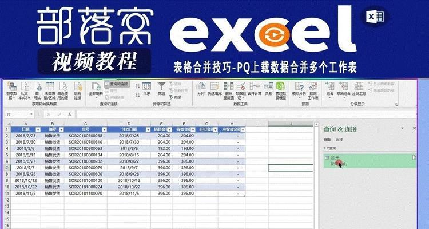Image resolution: width=429 pixels, height=229 pixels.
Task: Switch to the 连接 tab in pane
Action: coord(339,140)
